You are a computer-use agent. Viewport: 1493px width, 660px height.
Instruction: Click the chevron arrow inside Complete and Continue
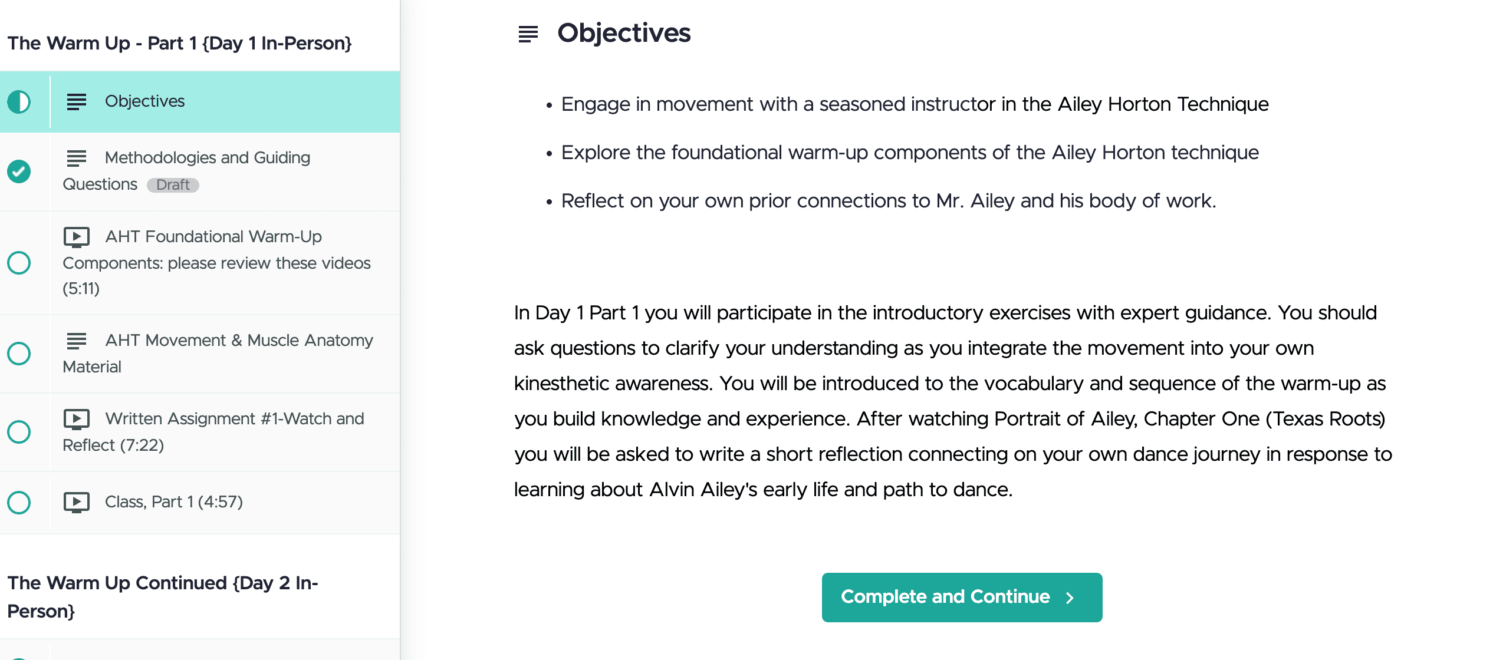[x=1070, y=597]
